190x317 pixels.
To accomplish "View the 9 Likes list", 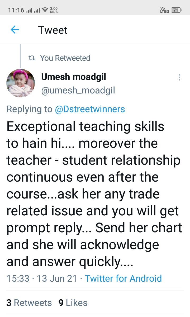I will coord(73,302).
